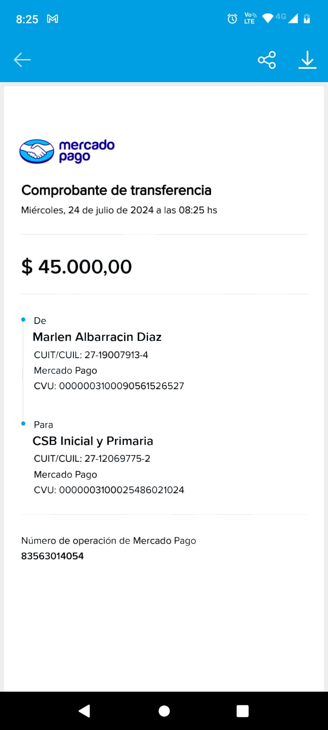Tap the Gmail notification icon
Image resolution: width=328 pixels, height=730 pixels.
tap(53, 19)
